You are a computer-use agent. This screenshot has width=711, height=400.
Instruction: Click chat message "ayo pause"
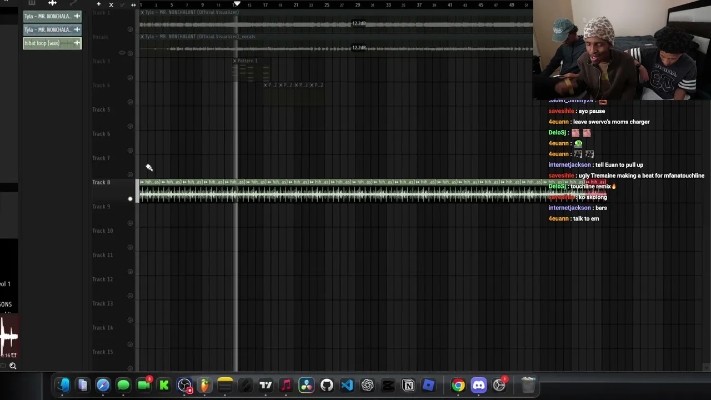(592, 111)
